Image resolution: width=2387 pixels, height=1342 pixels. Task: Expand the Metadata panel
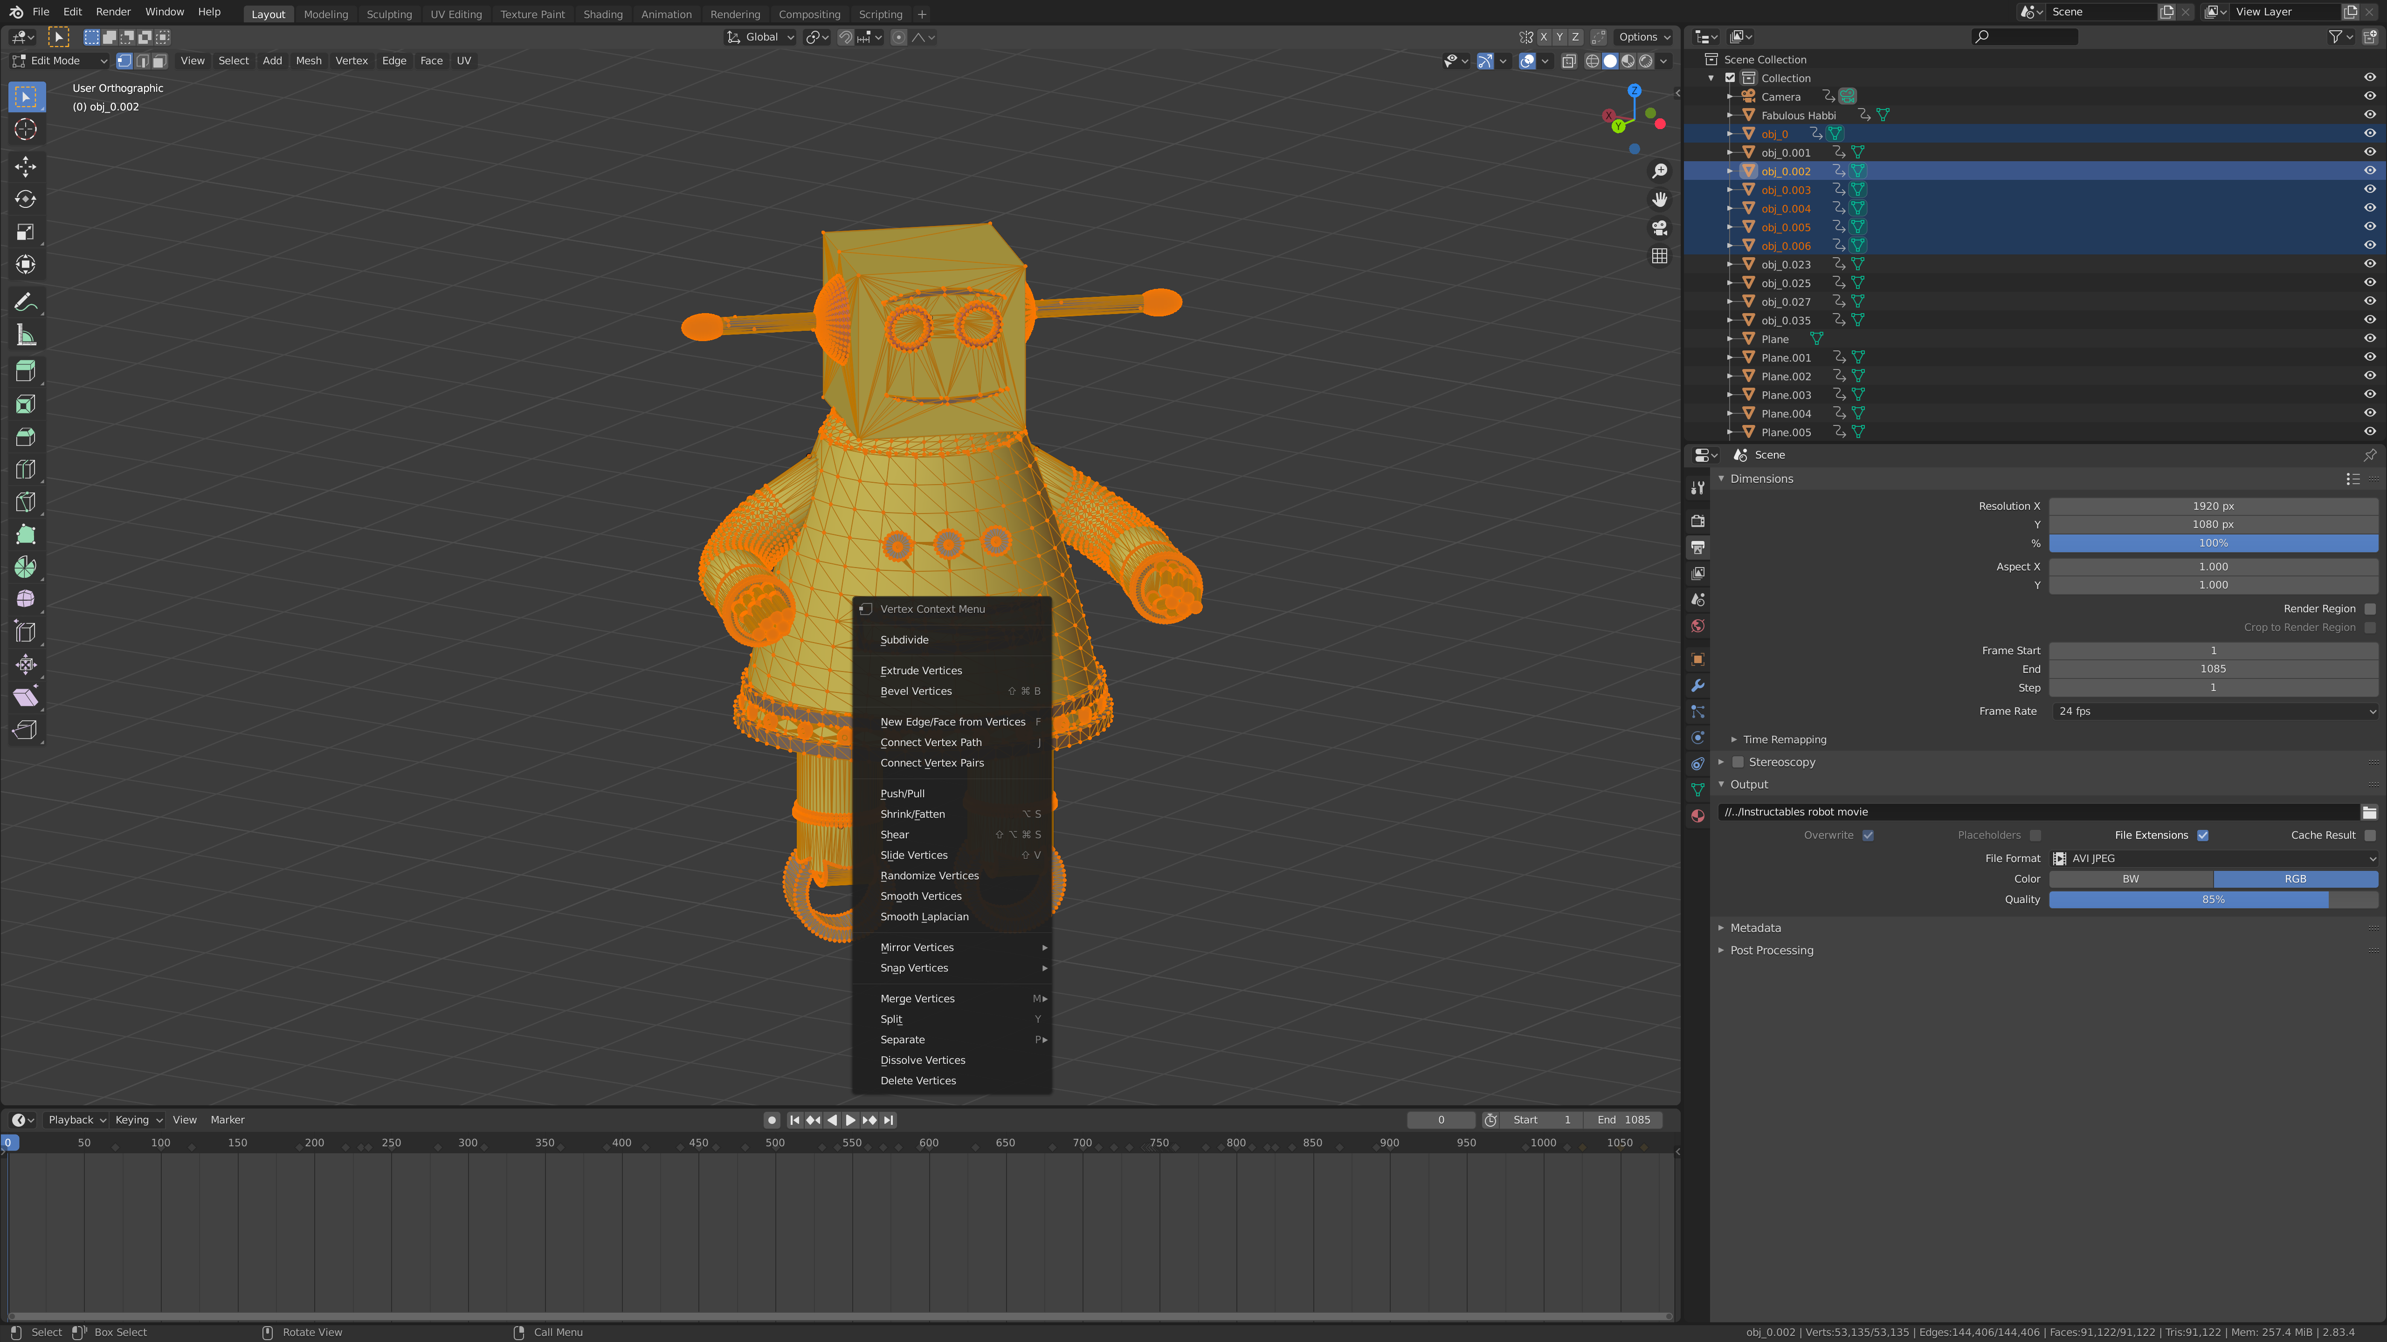point(1755,928)
